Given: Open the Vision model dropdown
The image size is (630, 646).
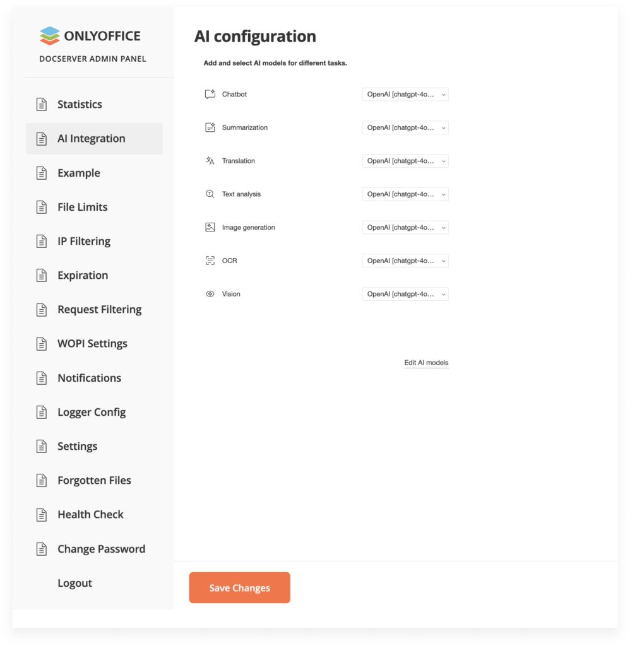Looking at the screenshot, I should click(405, 294).
